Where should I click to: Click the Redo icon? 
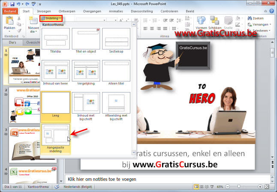pyautogui.click(x=27, y=4)
